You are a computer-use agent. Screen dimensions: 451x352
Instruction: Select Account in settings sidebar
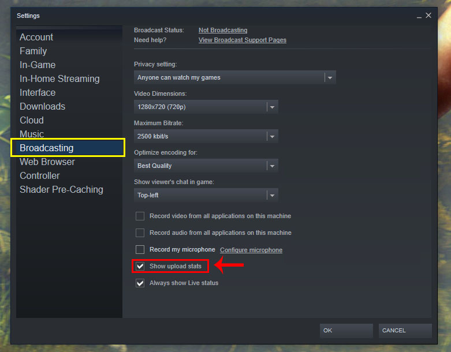coord(36,37)
